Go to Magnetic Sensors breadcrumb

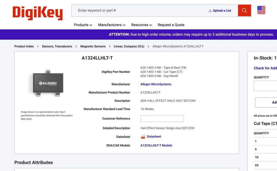(93, 46)
